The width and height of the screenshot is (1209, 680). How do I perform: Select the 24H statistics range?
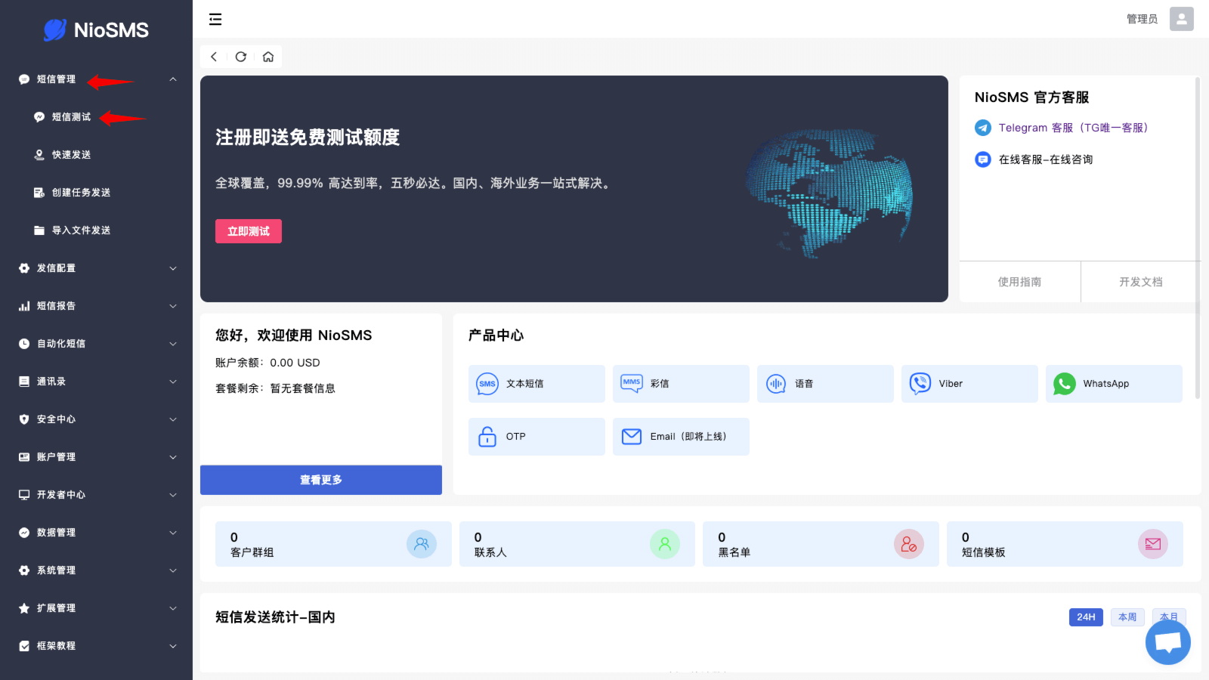point(1086,617)
